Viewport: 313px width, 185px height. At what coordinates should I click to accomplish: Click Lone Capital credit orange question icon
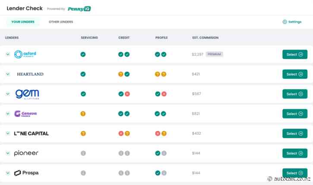127,133
